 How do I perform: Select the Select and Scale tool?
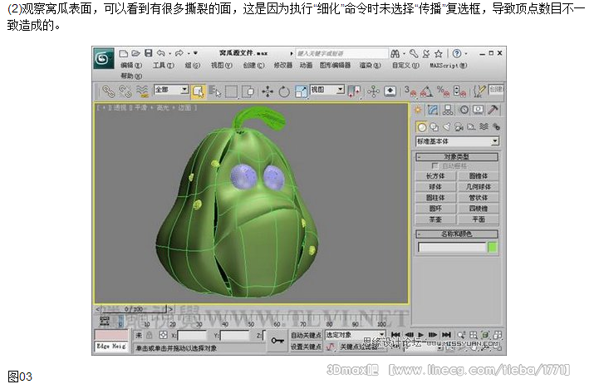pyautogui.click(x=301, y=91)
